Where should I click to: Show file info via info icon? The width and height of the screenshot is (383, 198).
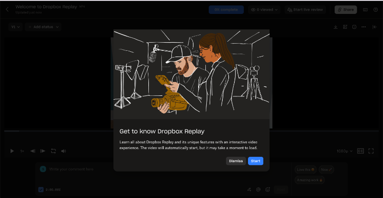354,27
